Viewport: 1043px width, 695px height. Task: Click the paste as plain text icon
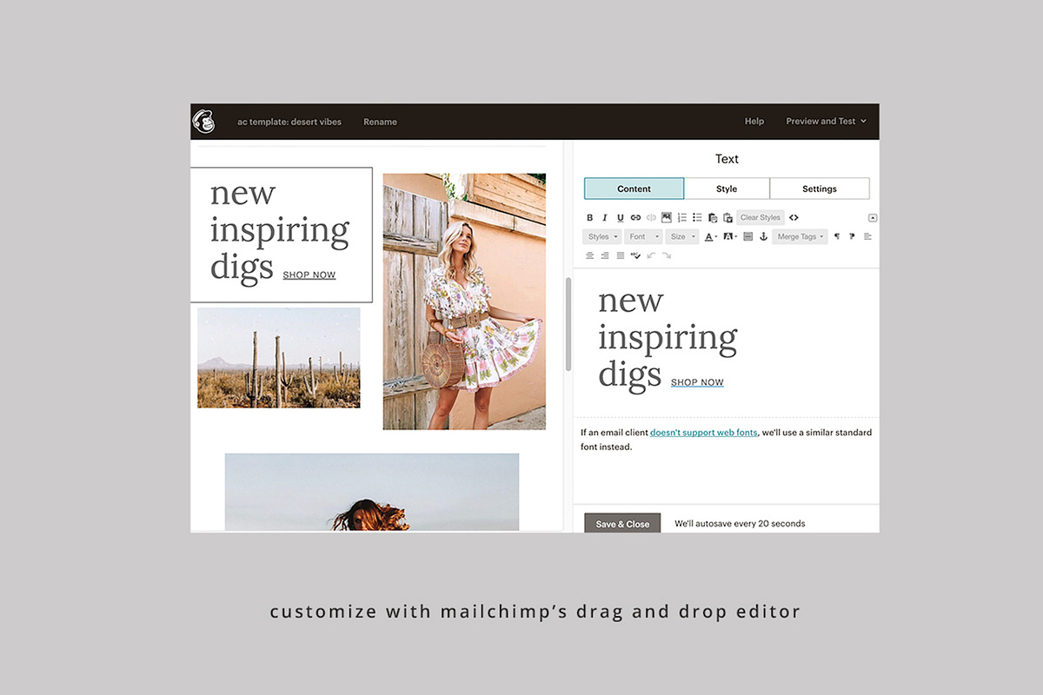(x=713, y=217)
